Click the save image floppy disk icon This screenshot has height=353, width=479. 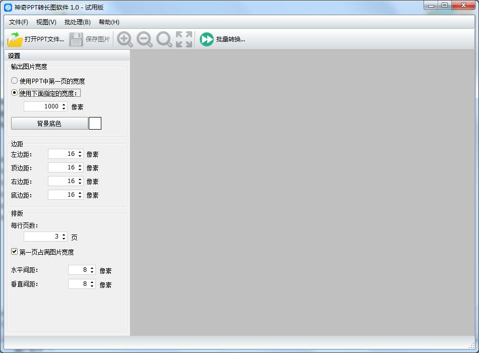tap(76, 39)
